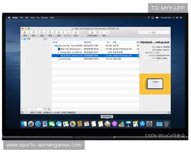Open the Window menu in menu bar

coord(45,18)
